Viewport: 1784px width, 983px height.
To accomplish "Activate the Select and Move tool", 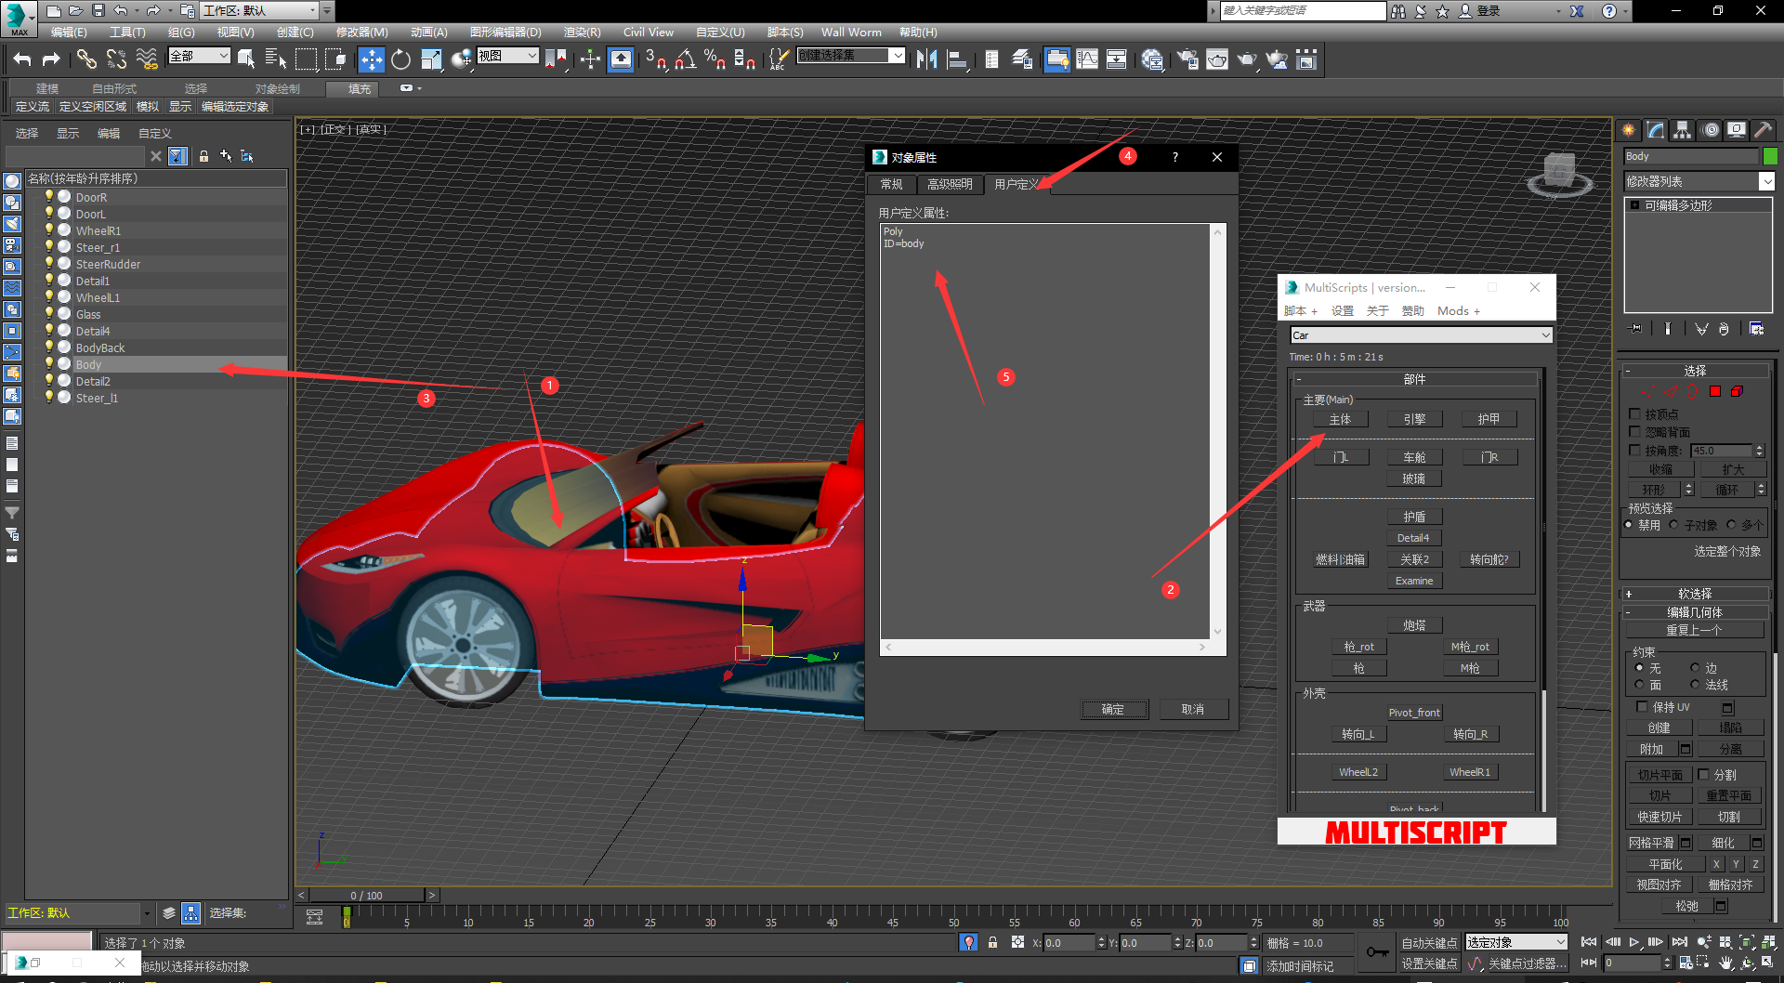I will (371, 59).
